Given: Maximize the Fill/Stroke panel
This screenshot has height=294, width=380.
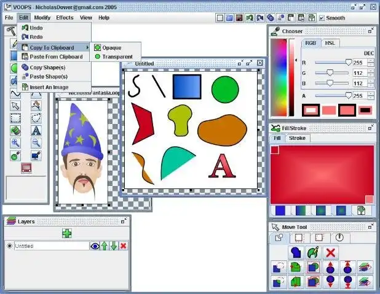Looking at the screenshot, I should click(x=371, y=128).
